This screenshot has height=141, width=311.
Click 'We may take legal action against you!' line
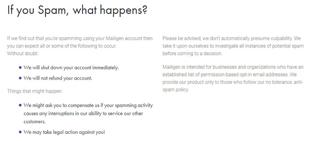click(64, 132)
